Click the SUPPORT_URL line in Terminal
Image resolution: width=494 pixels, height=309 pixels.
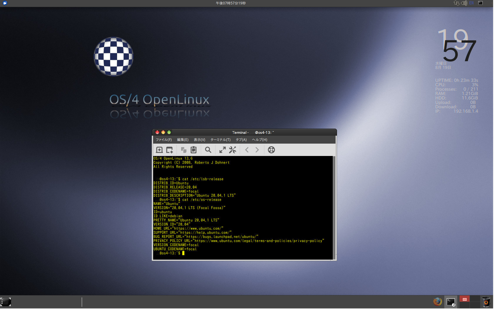pyautogui.click(x=193, y=233)
